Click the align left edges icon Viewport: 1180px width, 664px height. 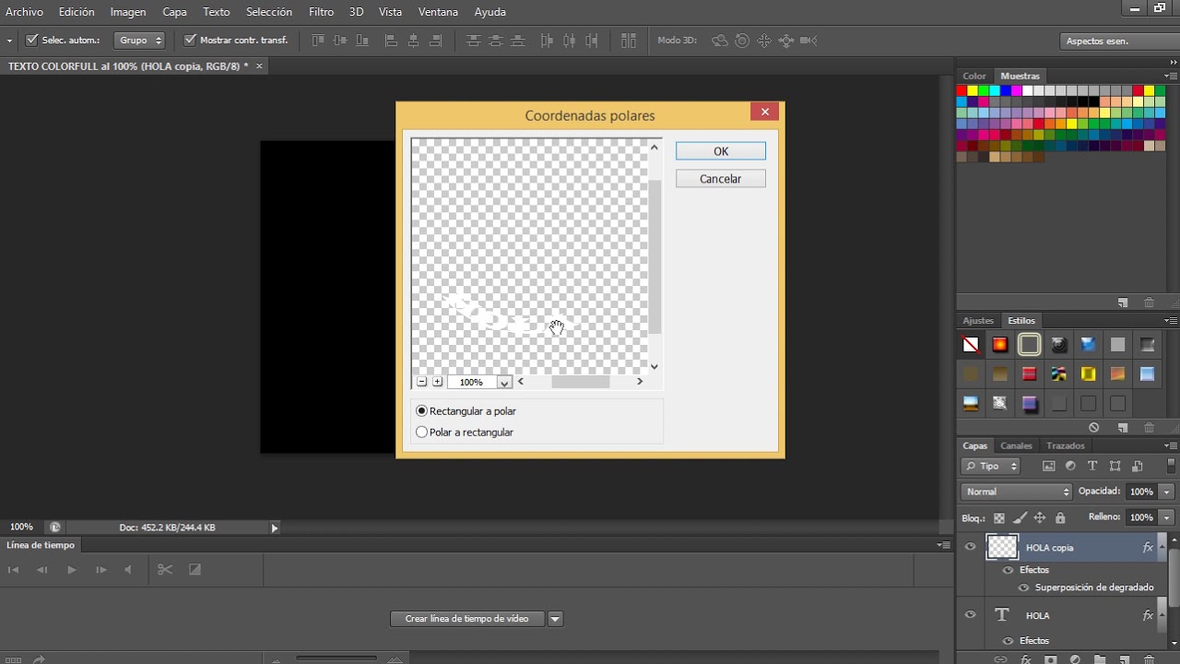pyautogui.click(x=391, y=41)
